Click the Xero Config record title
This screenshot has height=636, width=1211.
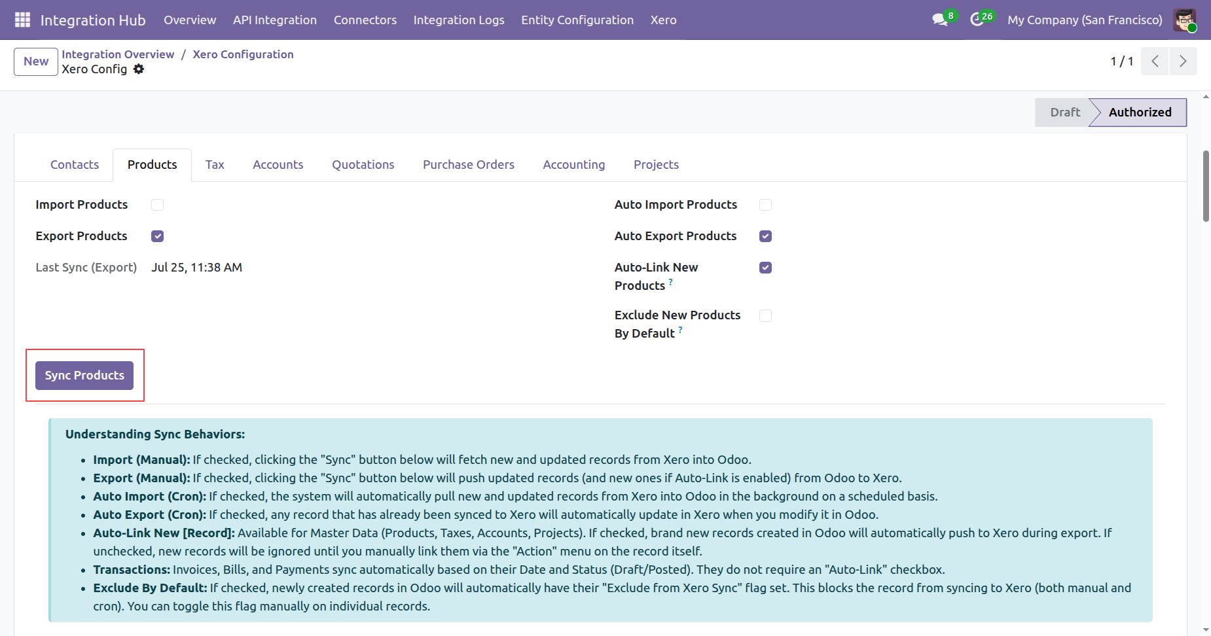pyautogui.click(x=94, y=69)
